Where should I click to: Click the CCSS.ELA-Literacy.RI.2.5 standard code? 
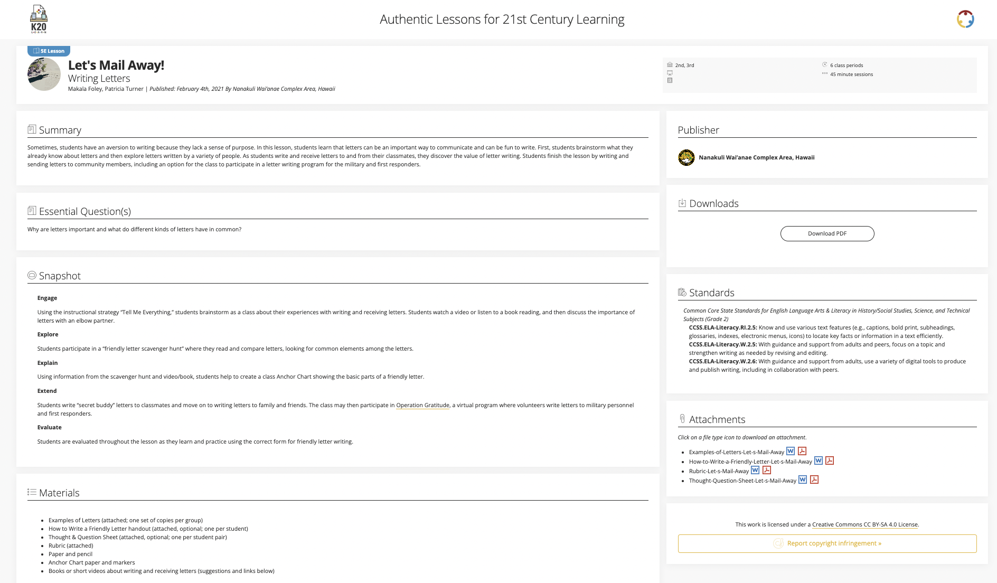pos(723,327)
